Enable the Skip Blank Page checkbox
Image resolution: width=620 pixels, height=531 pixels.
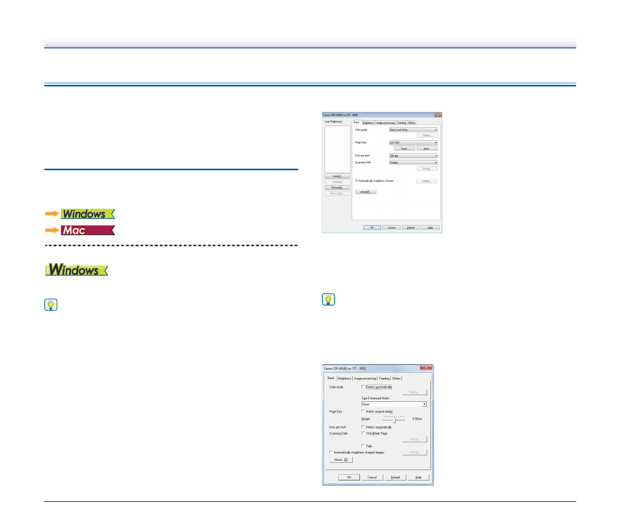coord(363,433)
